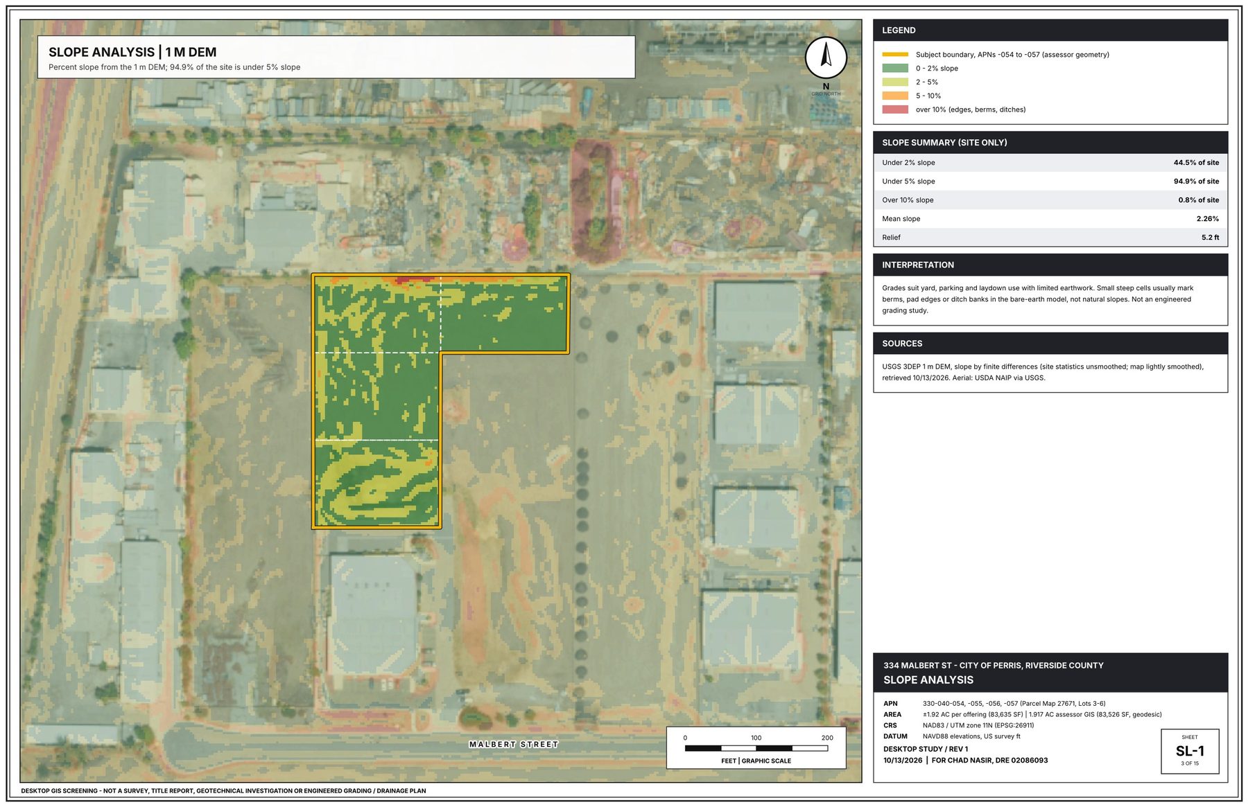Click the '2.26%' mean slope value
This screenshot has width=1248, height=807.
[1207, 219]
